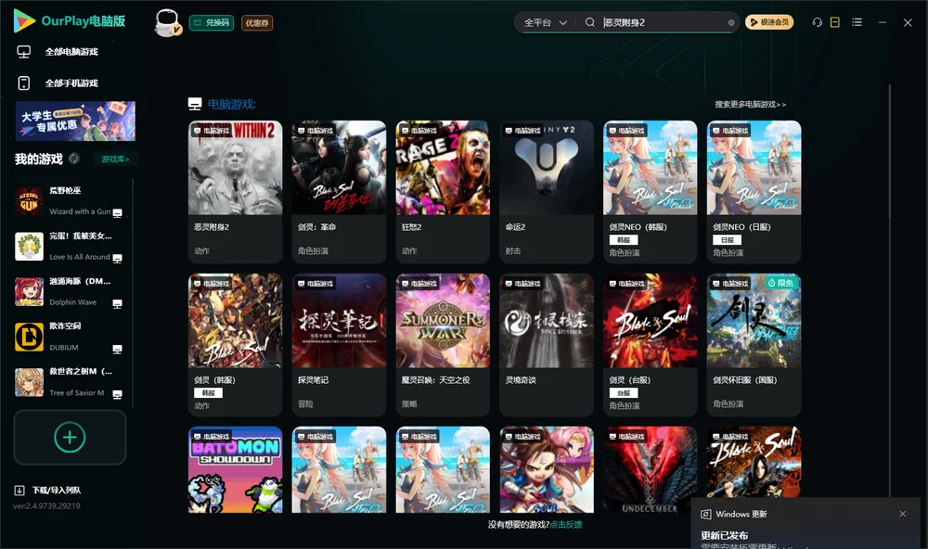Image resolution: width=928 pixels, height=549 pixels.
Task: Click the OurPlay logo icon
Action: (24, 20)
